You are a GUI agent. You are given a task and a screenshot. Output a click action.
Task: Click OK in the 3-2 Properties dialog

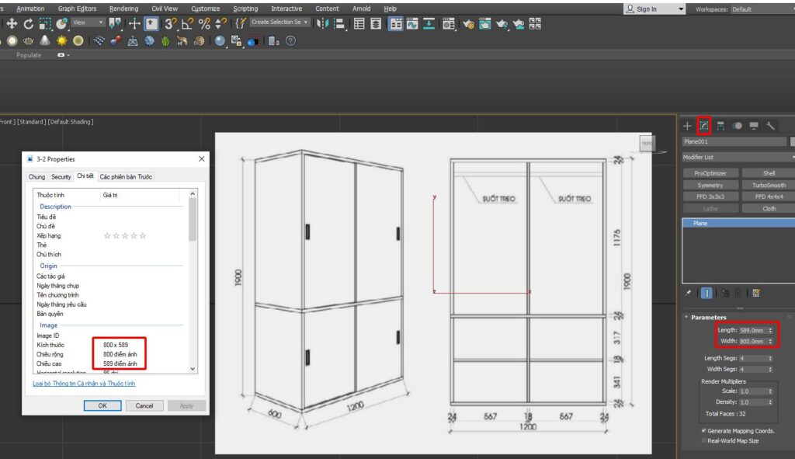(x=102, y=405)
